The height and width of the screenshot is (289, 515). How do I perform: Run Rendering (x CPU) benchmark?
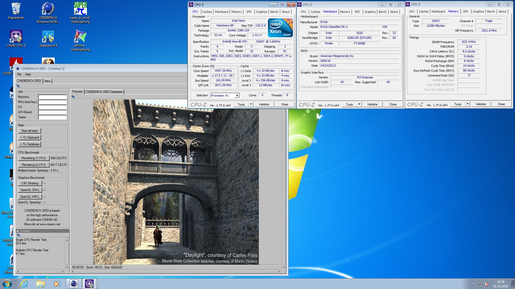tap(34, 165)
